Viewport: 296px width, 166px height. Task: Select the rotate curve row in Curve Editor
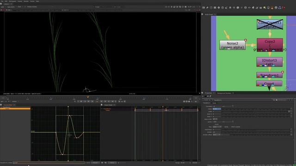(15, 109)
